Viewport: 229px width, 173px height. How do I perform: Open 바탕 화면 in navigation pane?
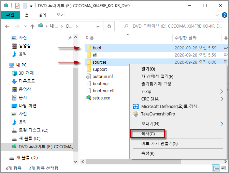click(x=27, y=106)
